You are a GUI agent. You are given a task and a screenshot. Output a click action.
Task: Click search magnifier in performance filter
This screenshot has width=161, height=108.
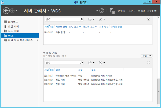(82, 19)
